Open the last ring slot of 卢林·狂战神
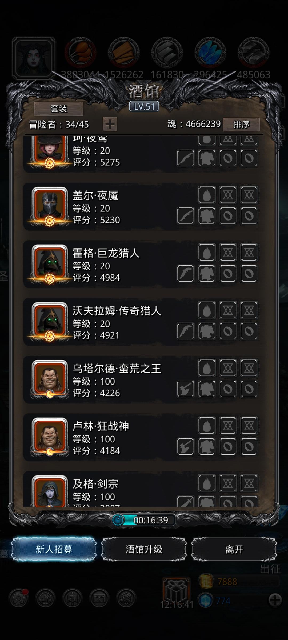The width and height of the screenshot is (288, 640). 249,446
